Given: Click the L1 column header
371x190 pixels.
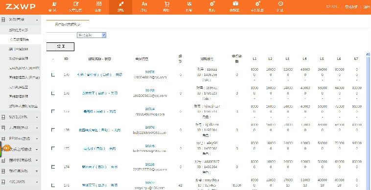Looking at the screenshot, I should click(255, 59).
